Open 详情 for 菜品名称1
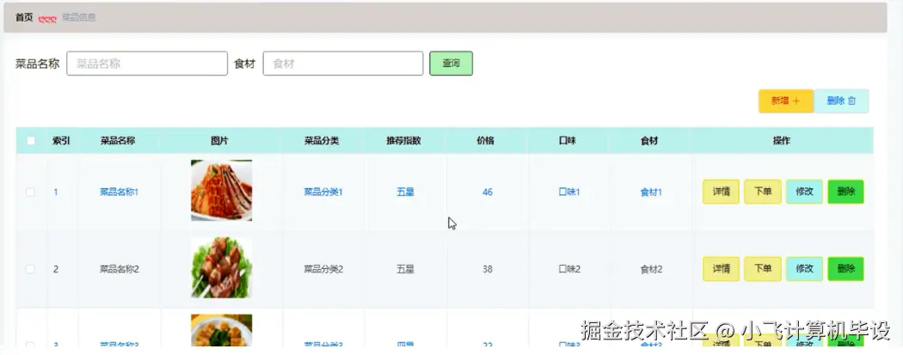The width and height of the screenshot is (903, 355). [x=721, y=192]
